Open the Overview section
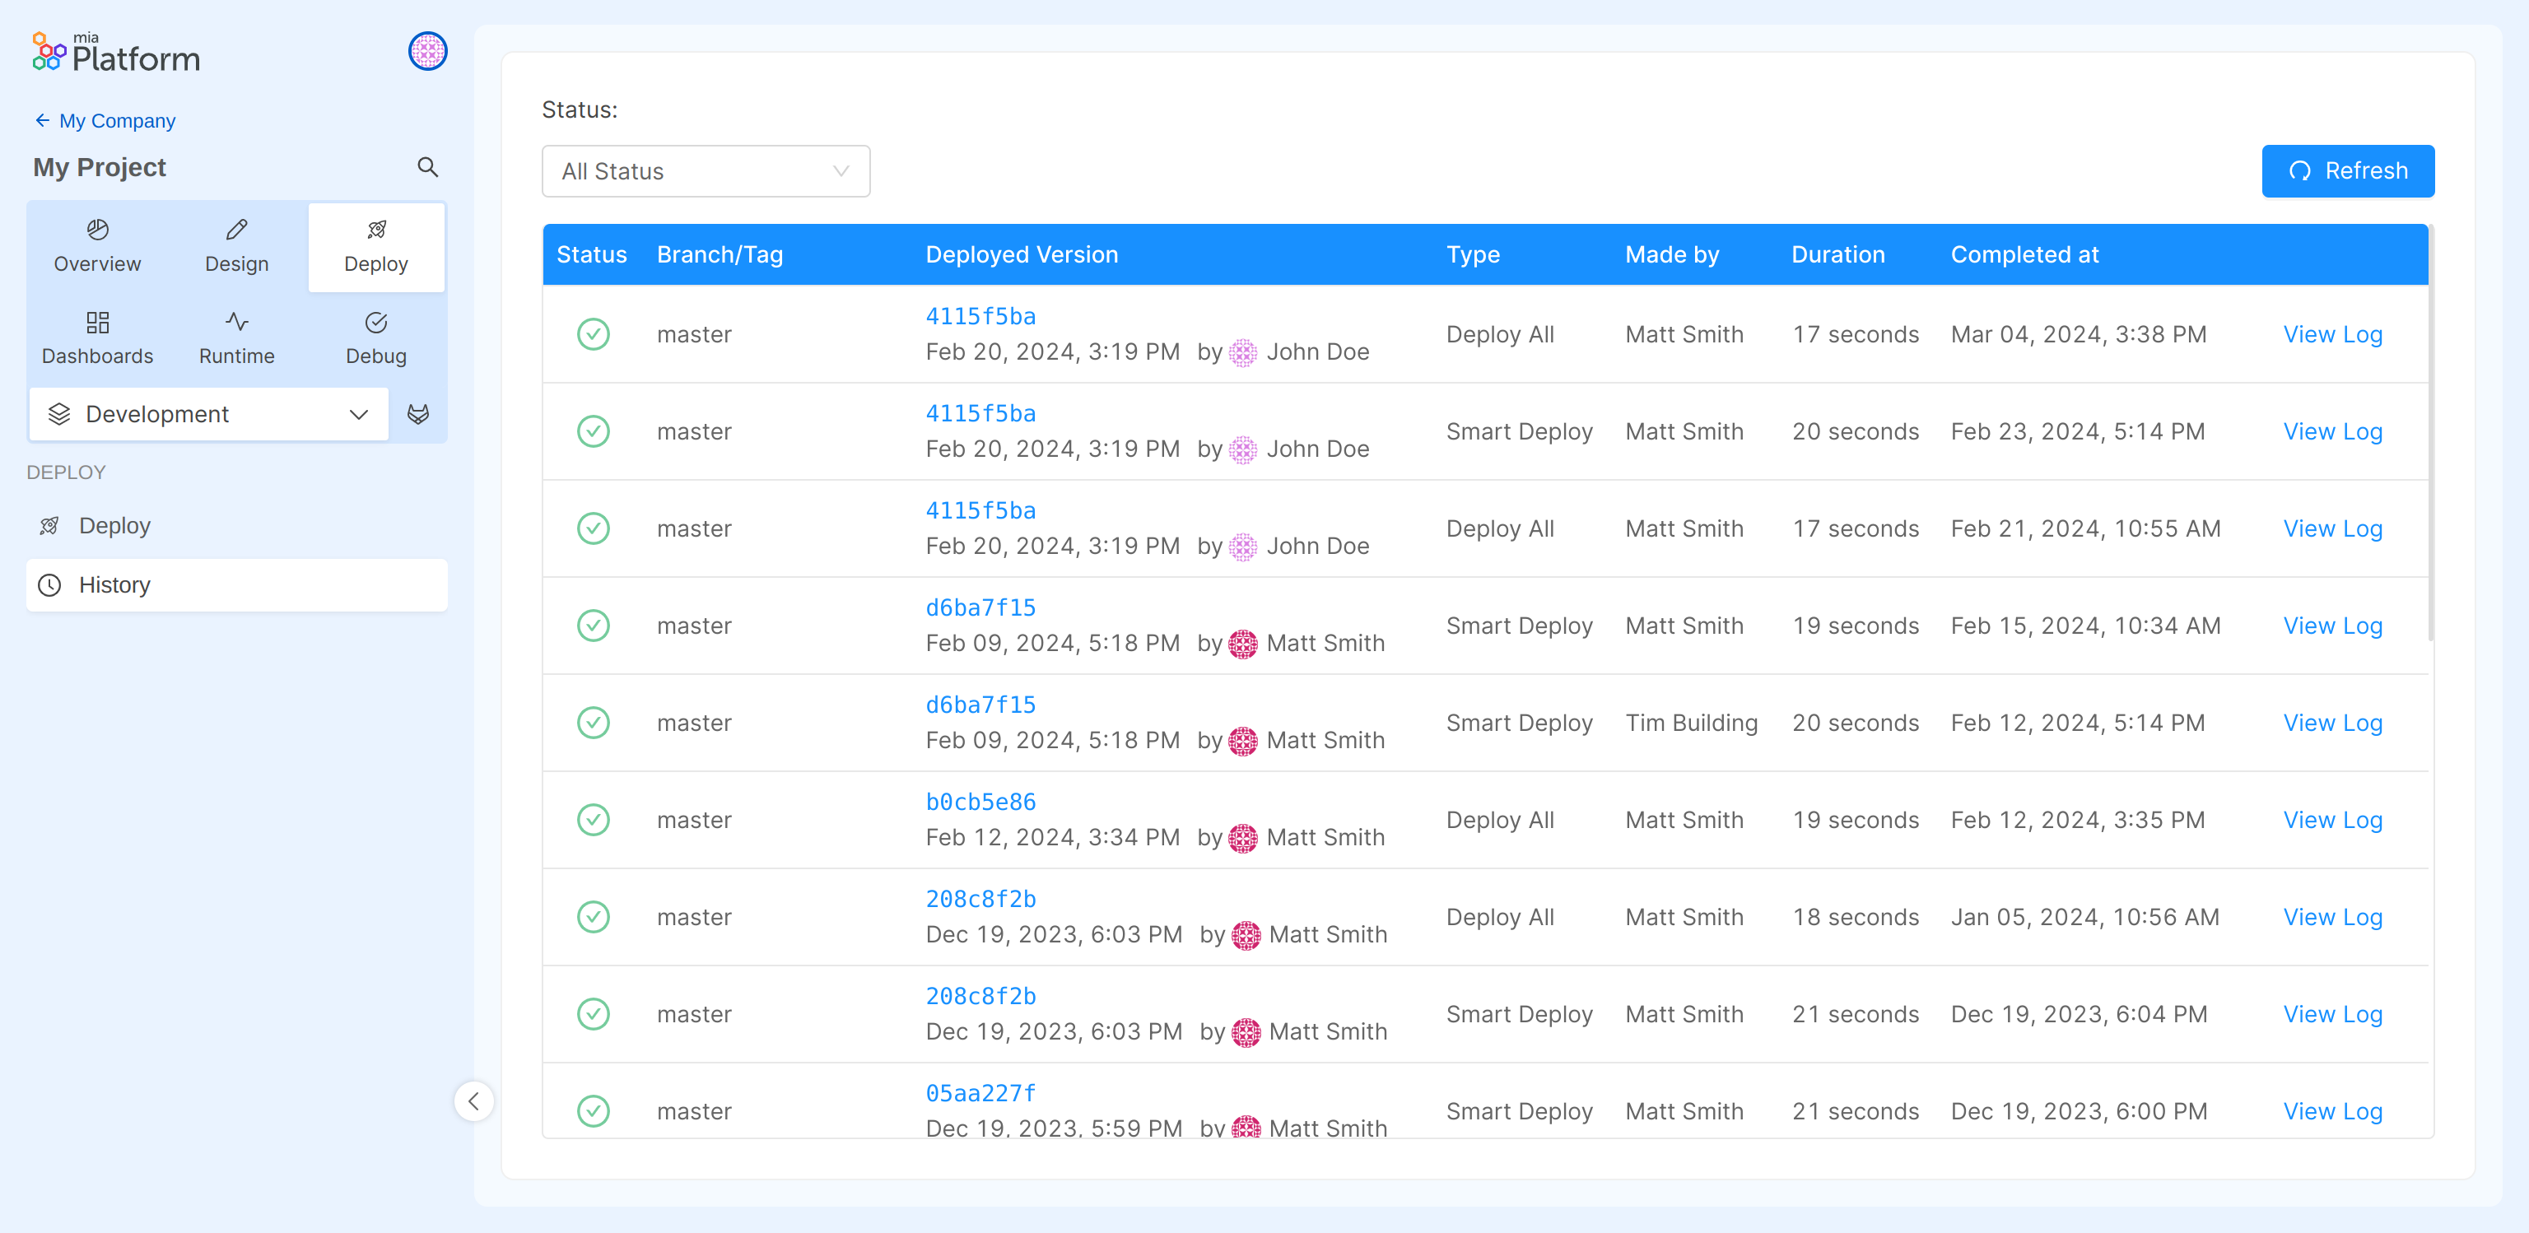2529x1233 pixels. [x=97, y=246]
